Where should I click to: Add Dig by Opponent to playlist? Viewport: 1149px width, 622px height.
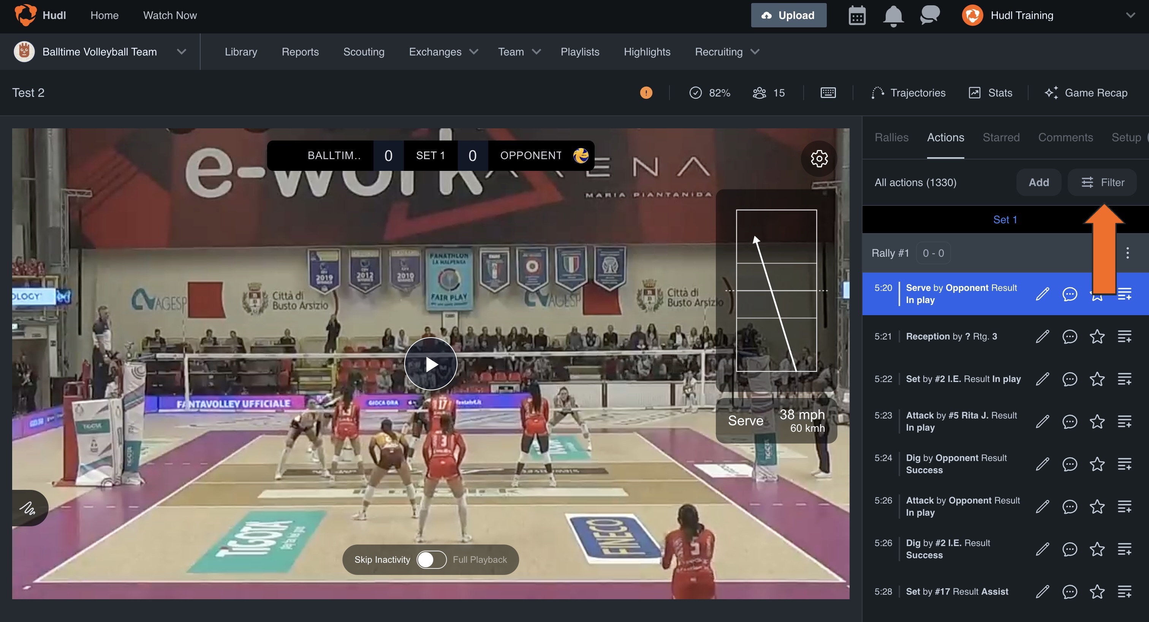(1124, 464)
